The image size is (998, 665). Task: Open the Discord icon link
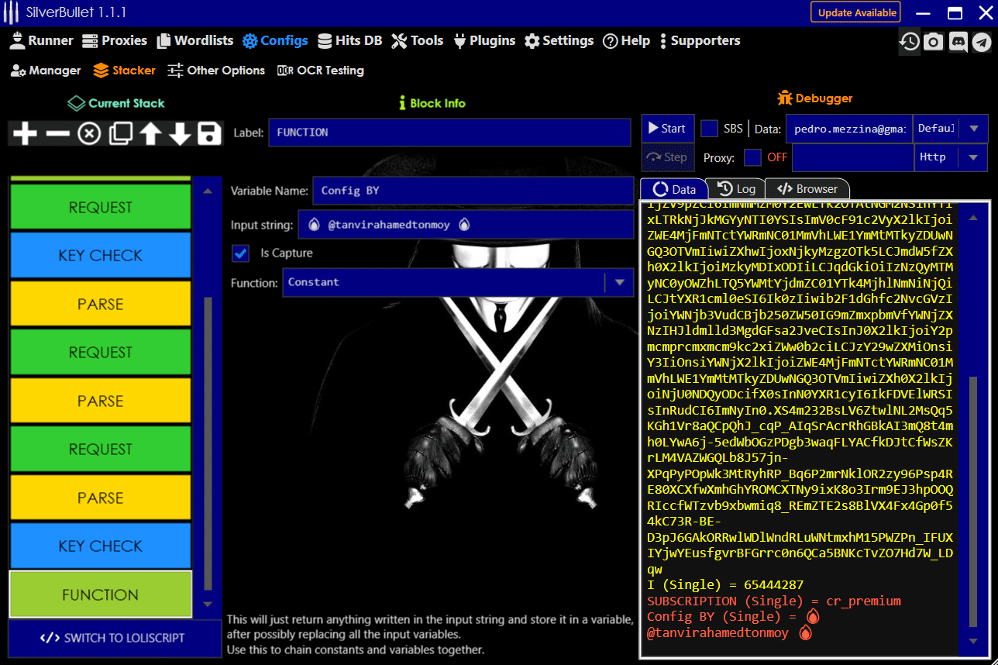[958, 41]
